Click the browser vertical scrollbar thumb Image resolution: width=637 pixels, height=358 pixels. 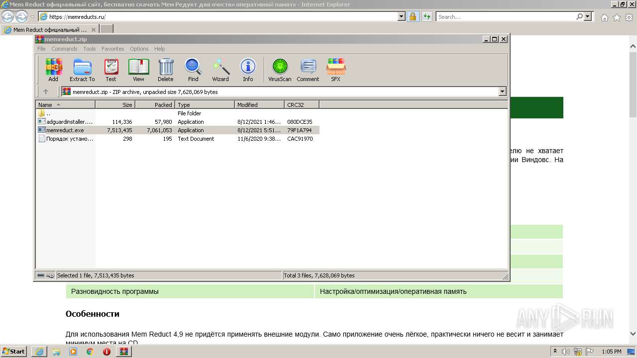633,85
